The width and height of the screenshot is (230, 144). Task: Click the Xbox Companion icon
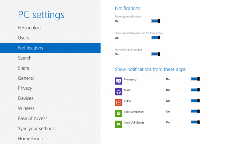(x=118, y=113)
